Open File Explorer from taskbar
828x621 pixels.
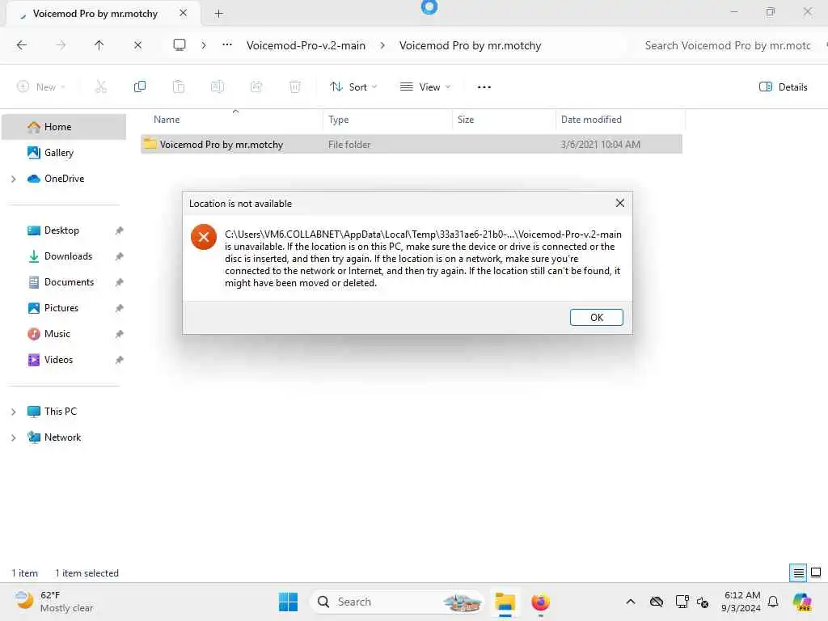coord(505,602)
